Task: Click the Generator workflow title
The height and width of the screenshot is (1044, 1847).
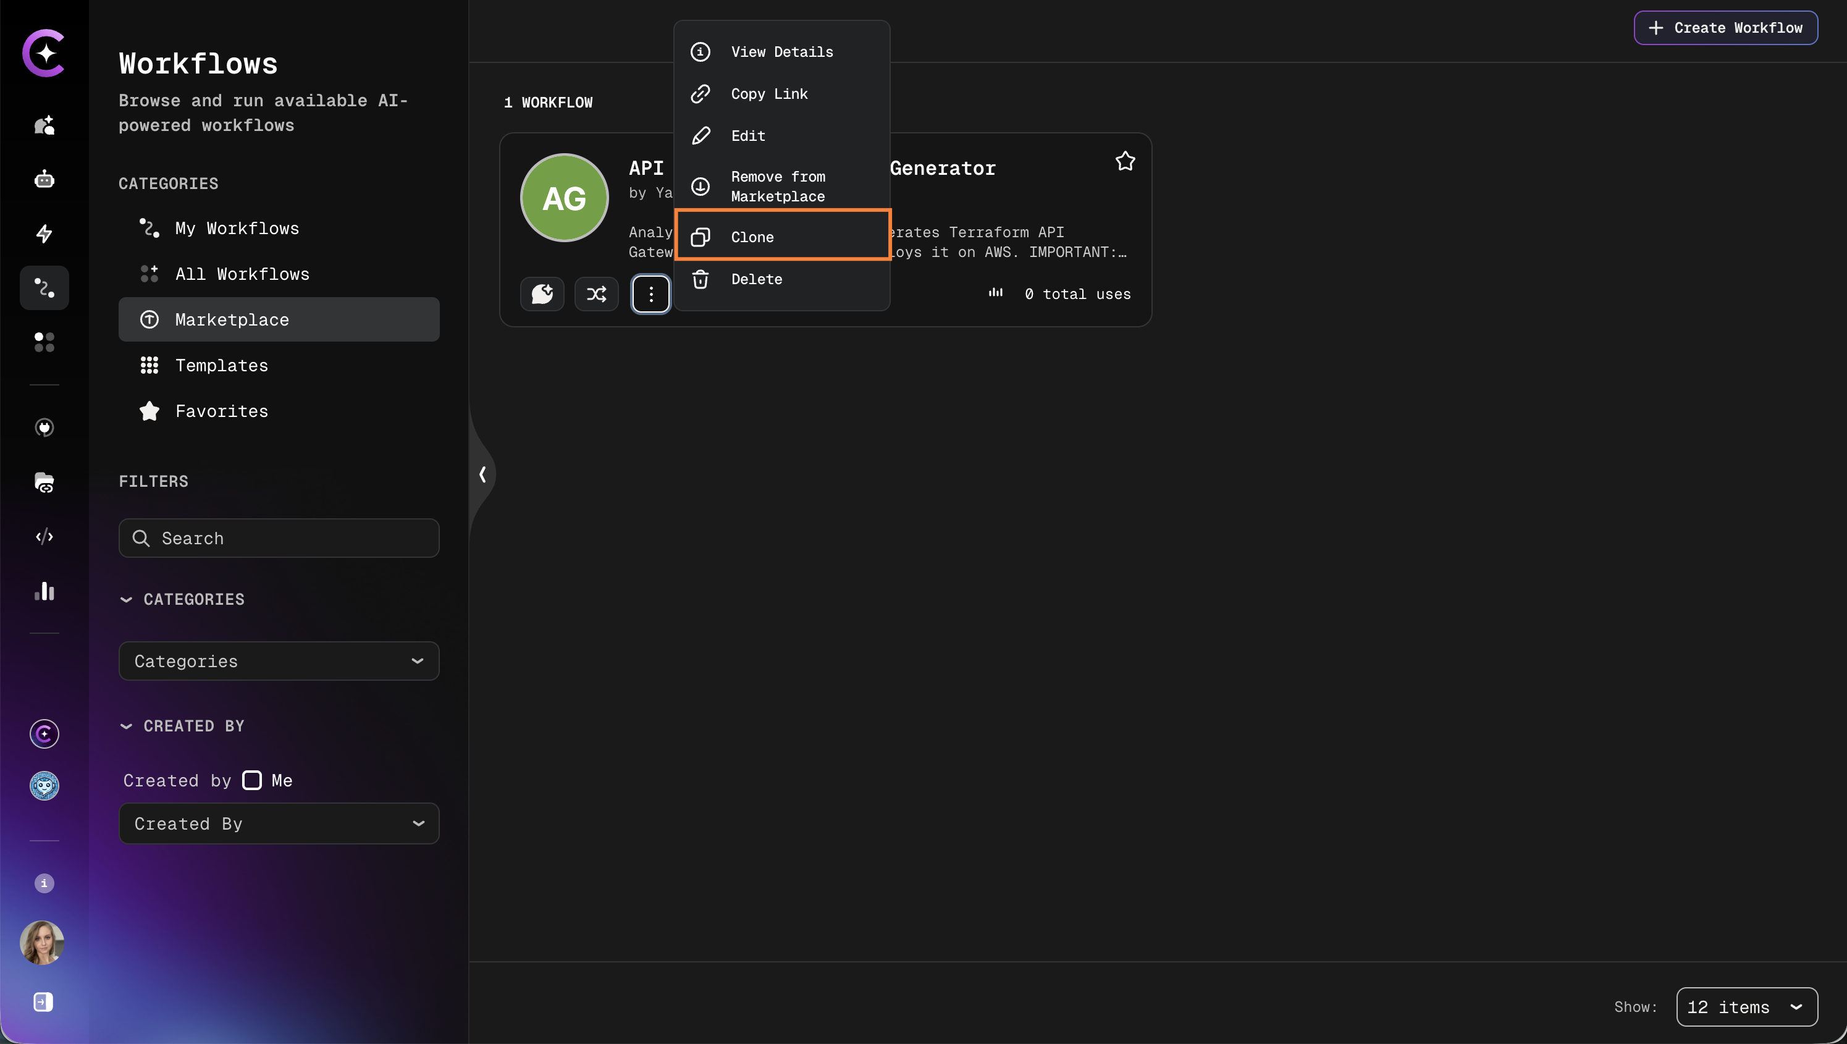Action: pyautogui.click(x=943, y=168)
